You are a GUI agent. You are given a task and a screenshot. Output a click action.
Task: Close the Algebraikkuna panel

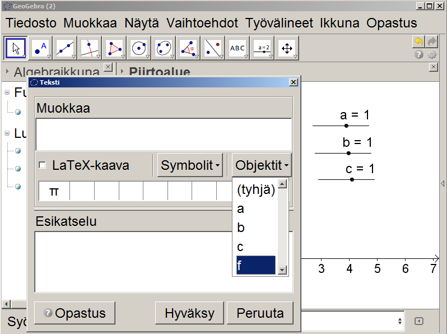pyautogui.click(x=108, y=67)
